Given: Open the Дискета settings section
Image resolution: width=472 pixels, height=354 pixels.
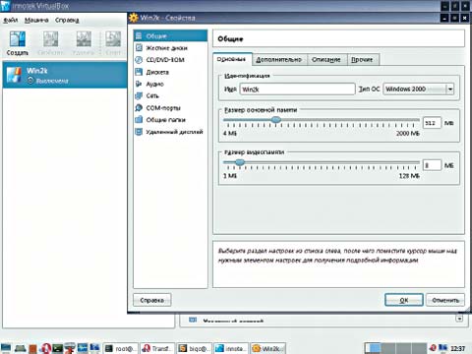Looking at the screenshot, I should (x=170, y=72).
